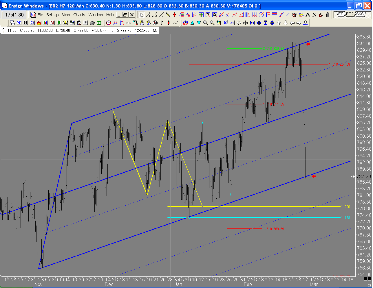Image resolution: width=373 pixels, height=288 pixels.
Task: Click the yellow alarm bell icon
Action: pyautogui.click(x=65, y=23)
